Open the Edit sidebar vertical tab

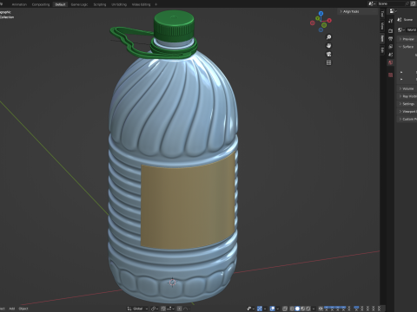382,50
